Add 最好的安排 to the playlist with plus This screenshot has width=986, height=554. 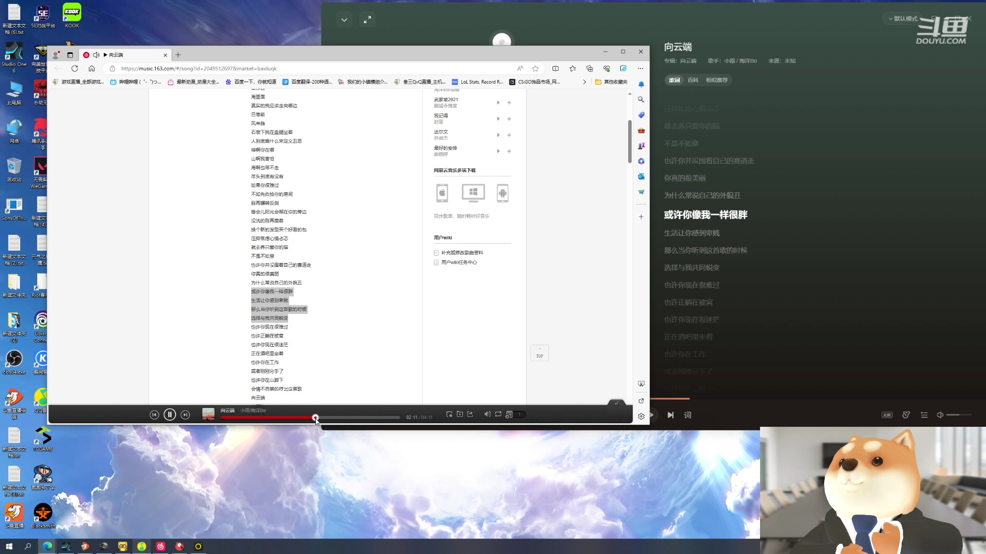[509, 151]
